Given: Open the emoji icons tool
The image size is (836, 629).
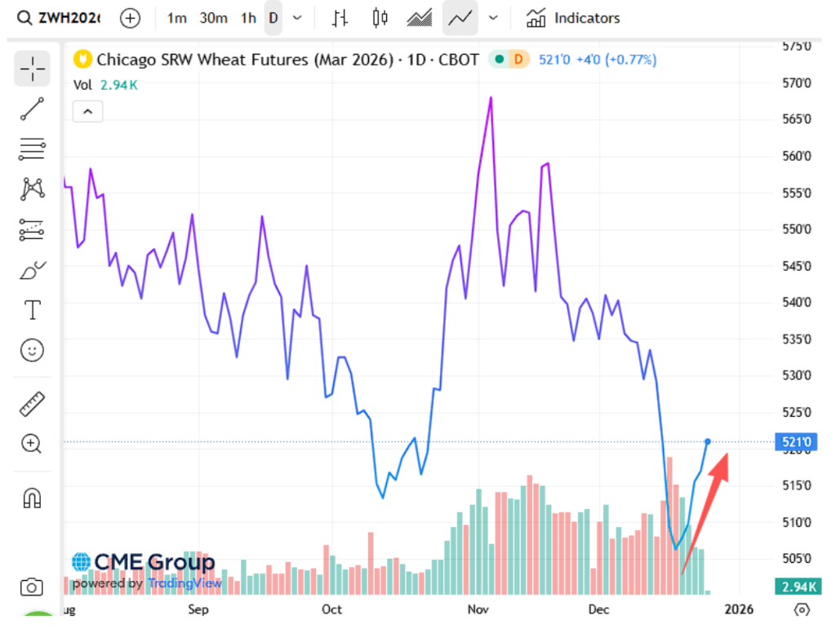Looking at the screenshot, I should click(32, 351).
